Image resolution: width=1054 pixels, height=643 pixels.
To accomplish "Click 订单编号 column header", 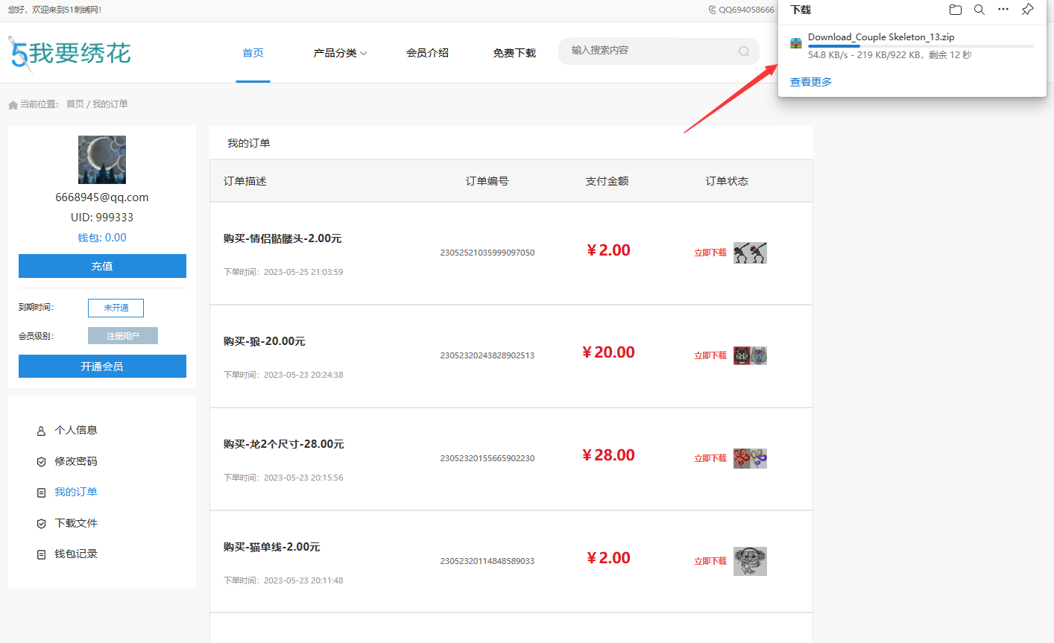I will (487, 181).
